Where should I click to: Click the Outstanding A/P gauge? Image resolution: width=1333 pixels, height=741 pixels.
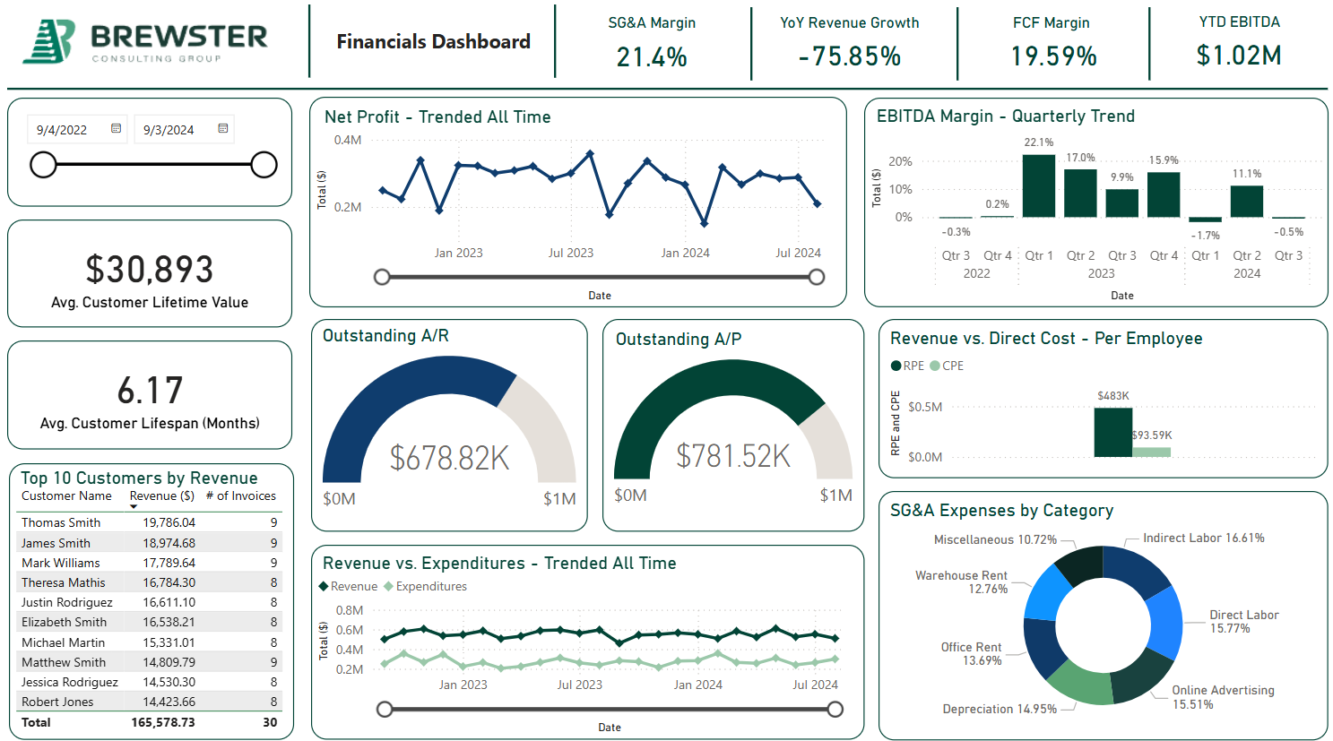click(x=733, y=421)
